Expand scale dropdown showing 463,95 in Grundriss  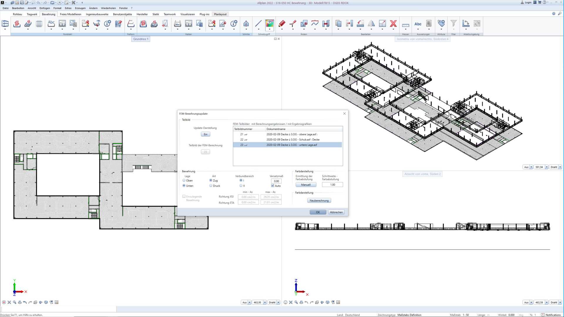pos(265,302)
